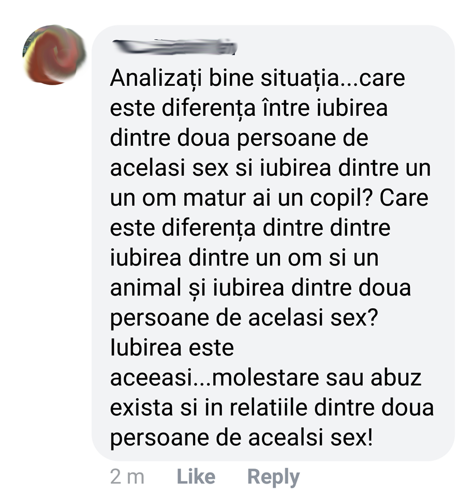Click the line "exista si in relatiile dintre doua"
Viewport: 473px width, 496px height.
272,408
